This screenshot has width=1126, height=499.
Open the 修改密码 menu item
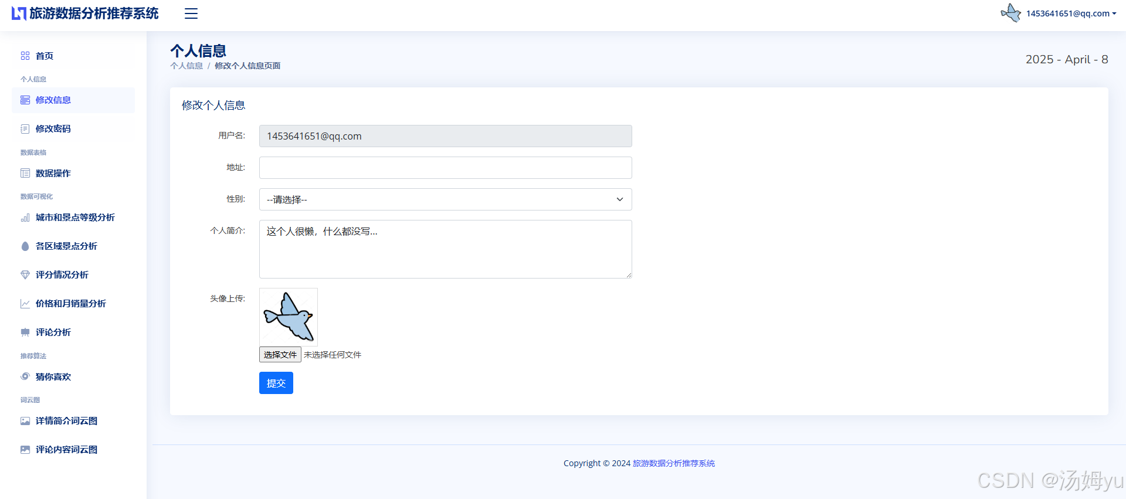73,129
